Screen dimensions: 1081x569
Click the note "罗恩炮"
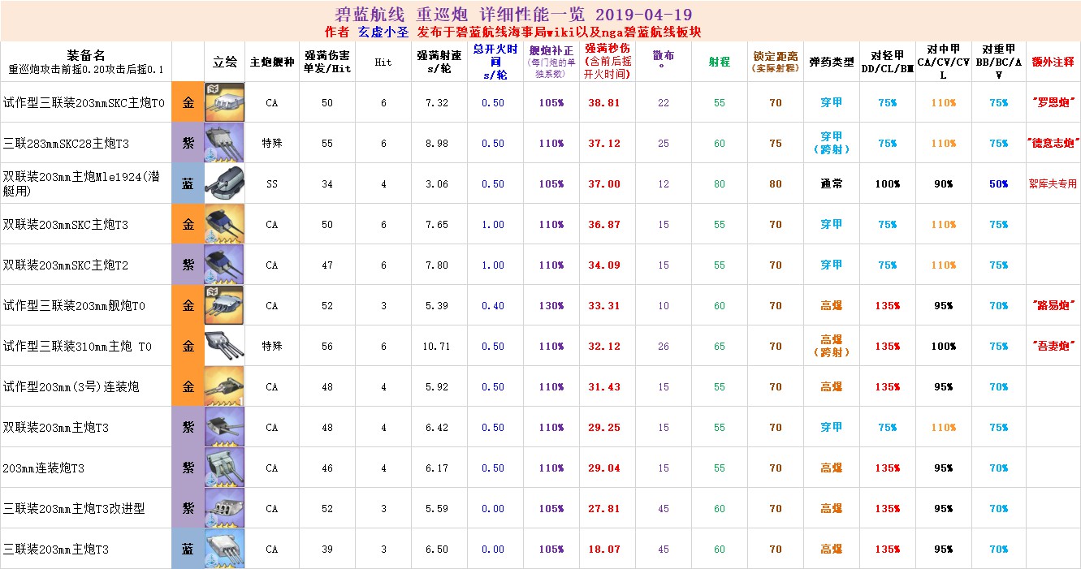pyautogui.click(x=1053, y=103)
